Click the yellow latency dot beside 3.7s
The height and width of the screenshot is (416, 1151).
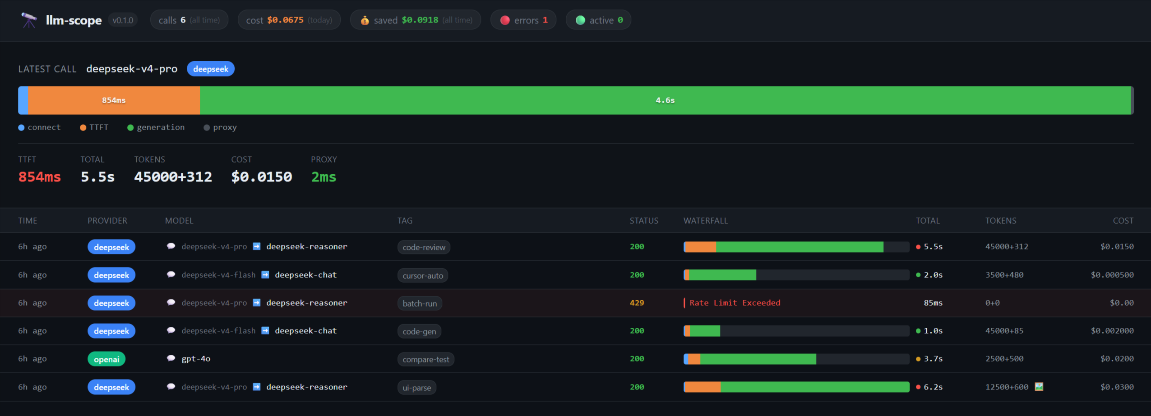(x=918, y=359)
